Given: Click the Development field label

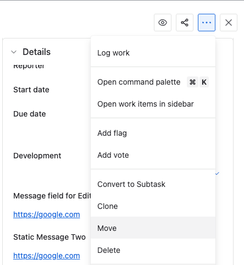Looking at the screenshot, I should pos(37,156).
